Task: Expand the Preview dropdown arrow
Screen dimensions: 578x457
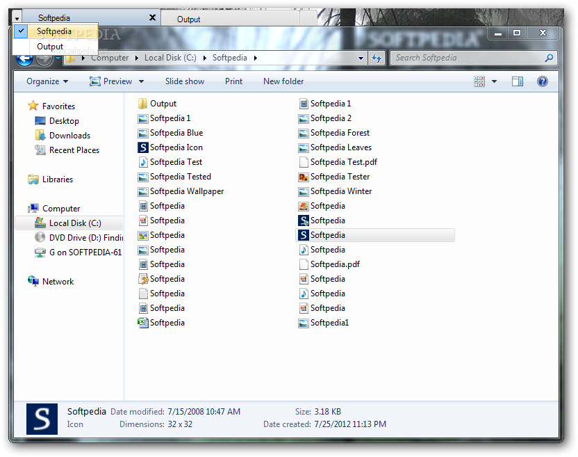Action: tap(141, 81)
